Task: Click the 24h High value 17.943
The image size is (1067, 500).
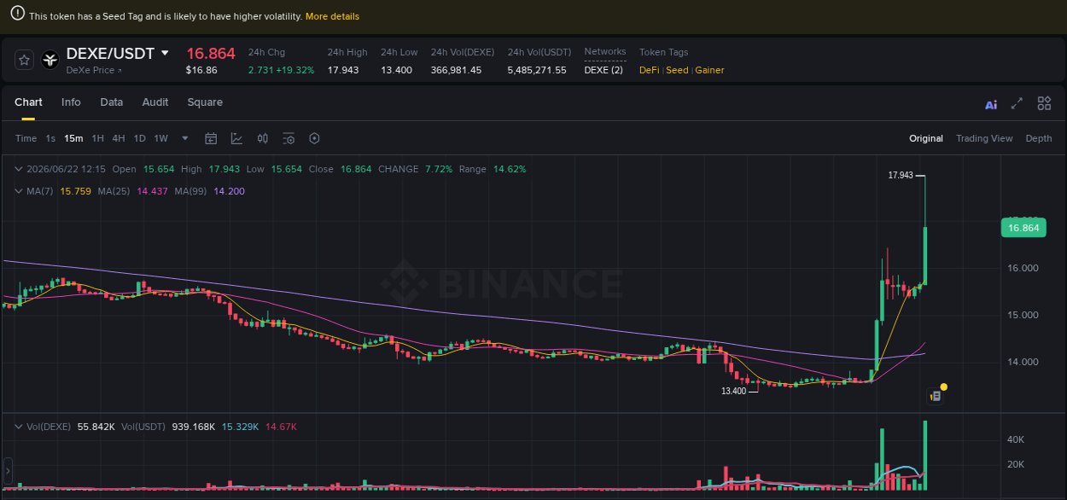Action: 343,70
